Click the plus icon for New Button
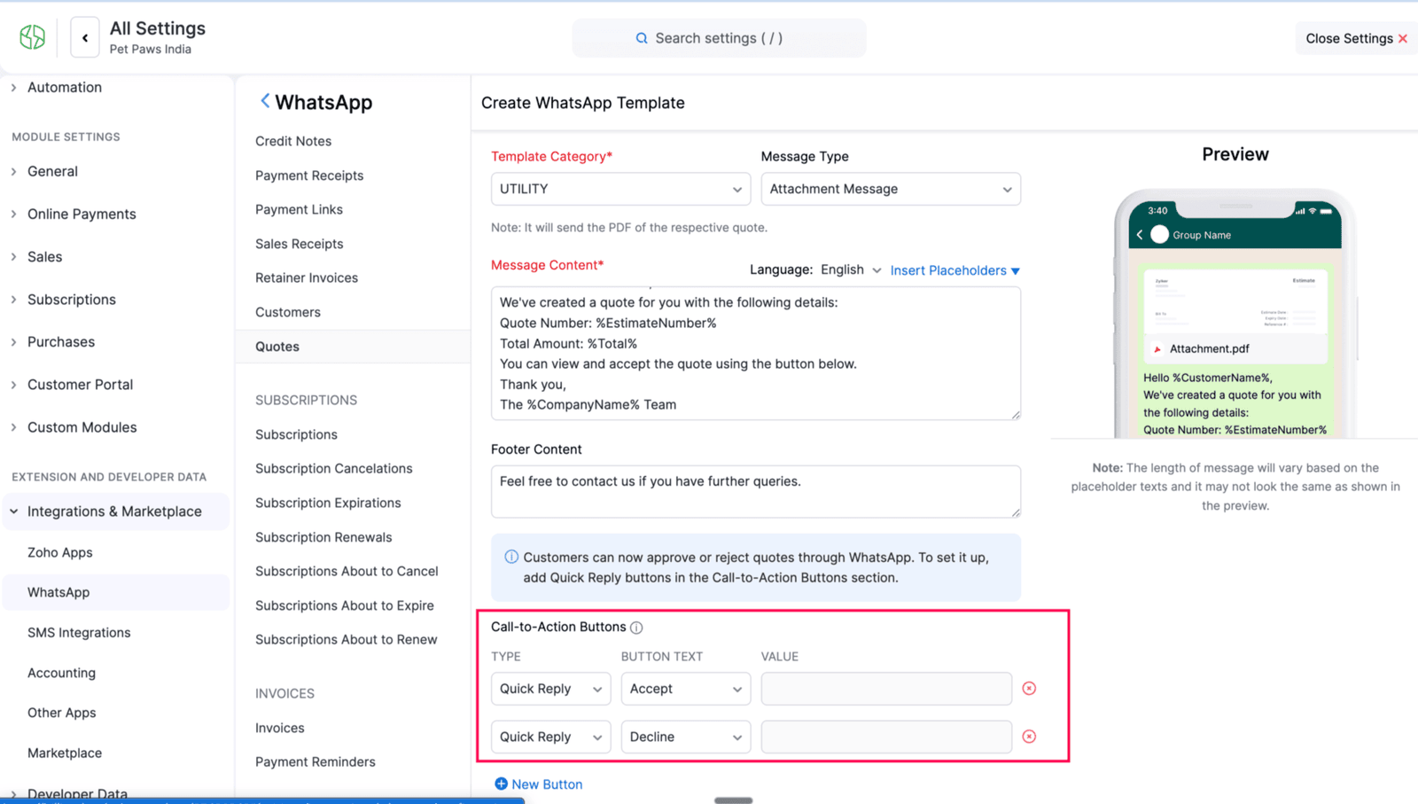1418x804 pixels. (501, 784)
